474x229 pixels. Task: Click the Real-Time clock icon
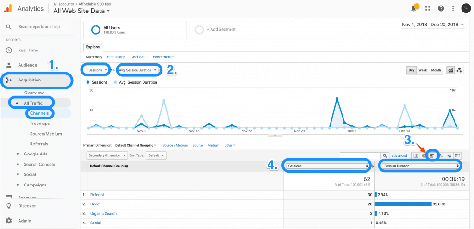9,50
